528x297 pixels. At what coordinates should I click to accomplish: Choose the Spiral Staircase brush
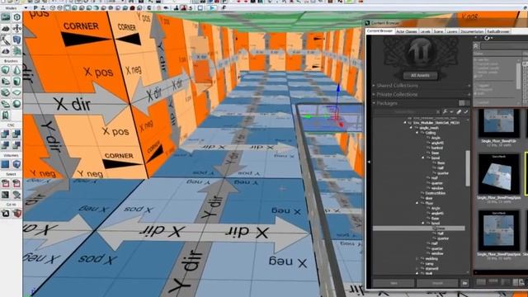(6, 104)
